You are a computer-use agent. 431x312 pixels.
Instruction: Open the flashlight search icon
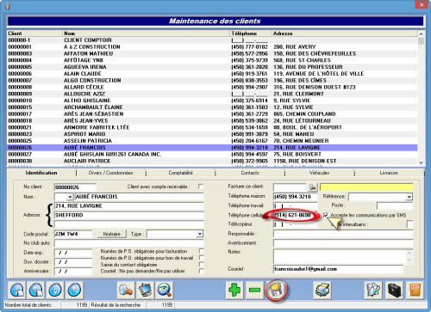point(126,290)
